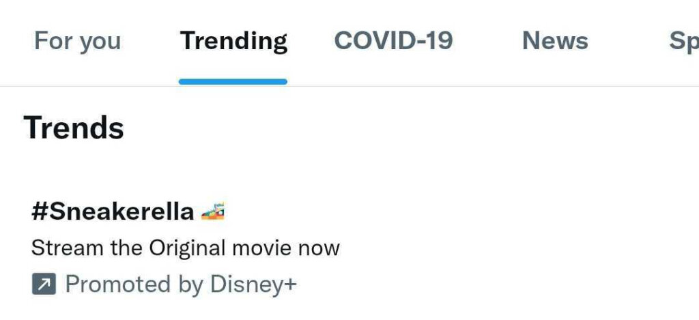699x320 pixels.
Task: Open the Promoted by Disney+ label
Action: (x=180, y=284)
